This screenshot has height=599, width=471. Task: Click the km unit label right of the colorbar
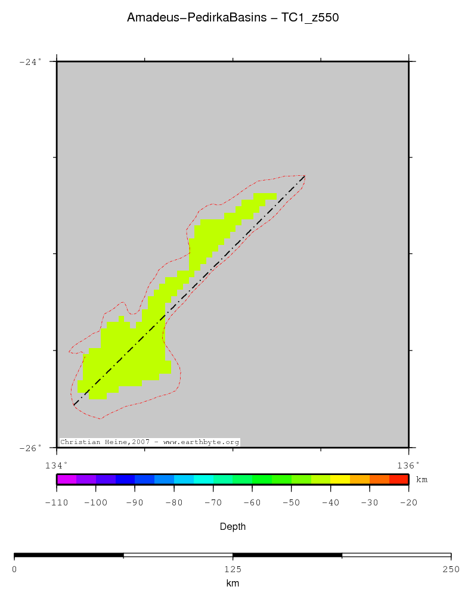(422, 480)
